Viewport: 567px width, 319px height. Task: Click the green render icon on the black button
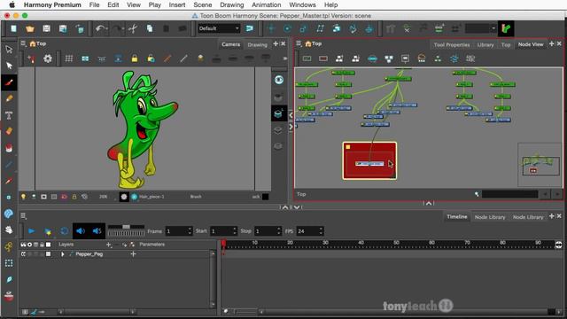pyautogui.click(x=506, y=28)
